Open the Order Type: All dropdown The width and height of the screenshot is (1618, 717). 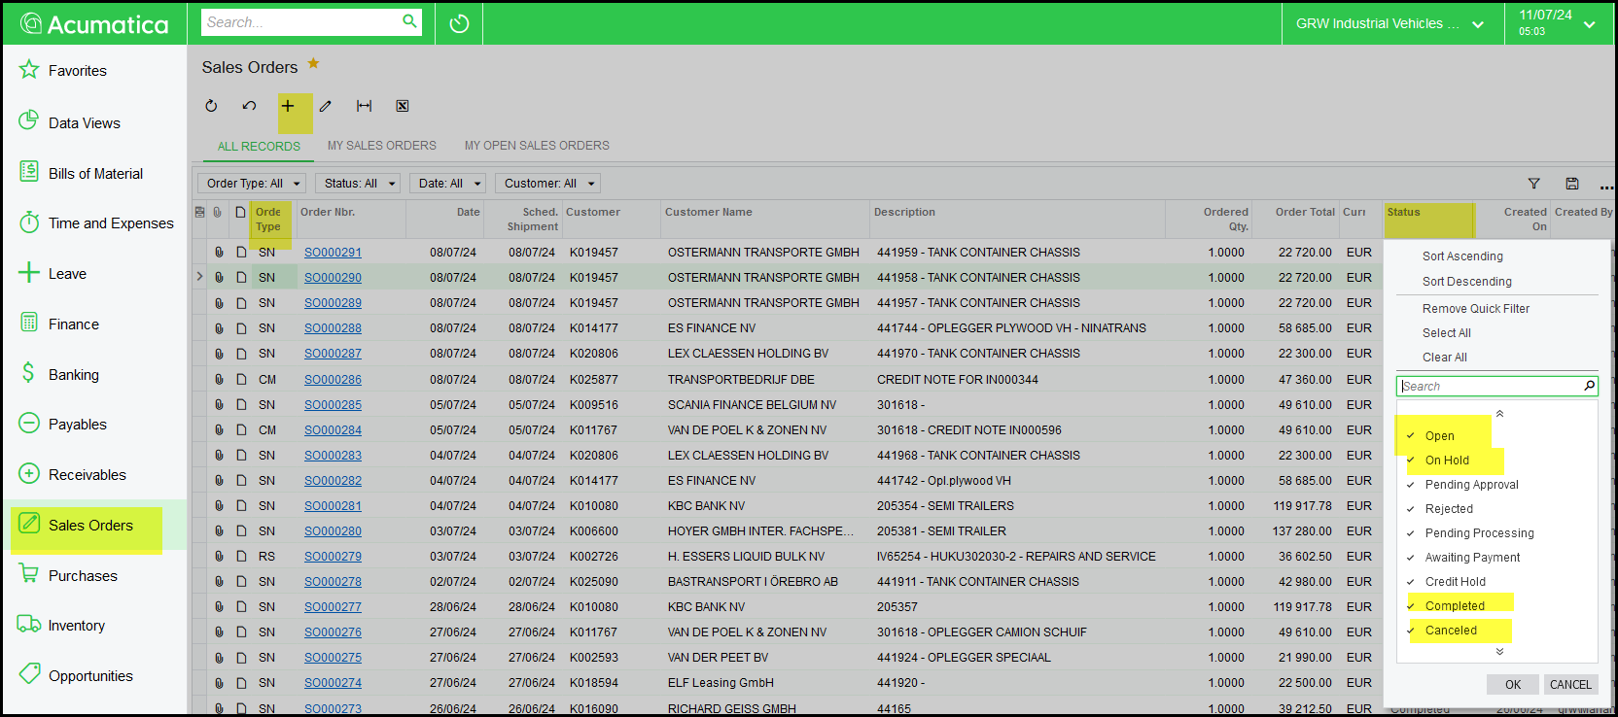point(252,184)
